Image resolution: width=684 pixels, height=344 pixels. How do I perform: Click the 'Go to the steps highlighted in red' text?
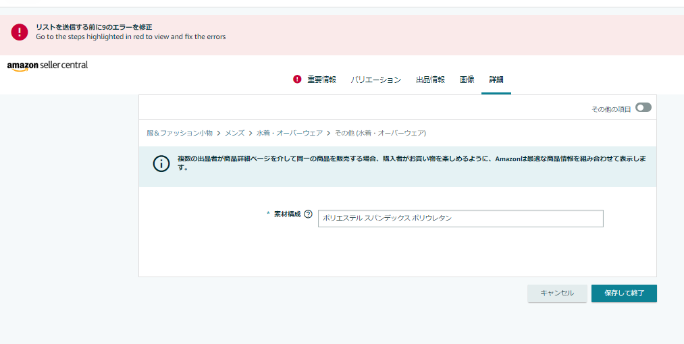(x=131, y=36)
